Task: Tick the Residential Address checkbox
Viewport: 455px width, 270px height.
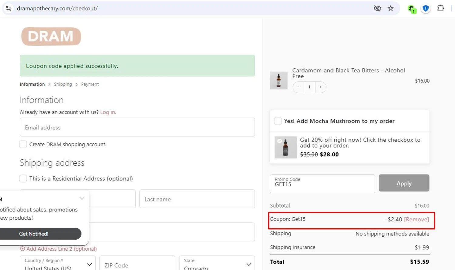Action: tap(23, 178)
